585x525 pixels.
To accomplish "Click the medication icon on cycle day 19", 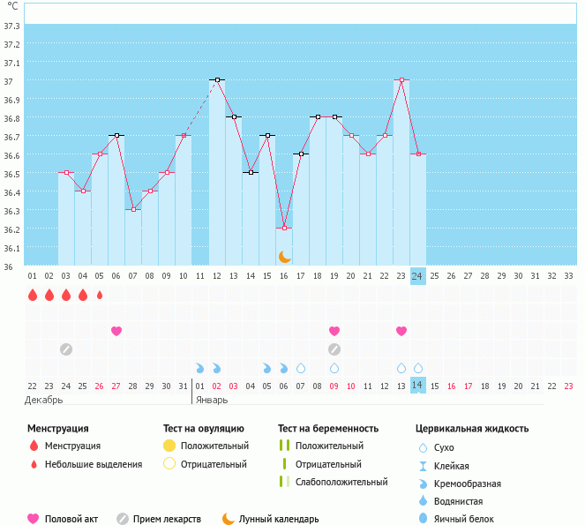I will pos(334,349).
